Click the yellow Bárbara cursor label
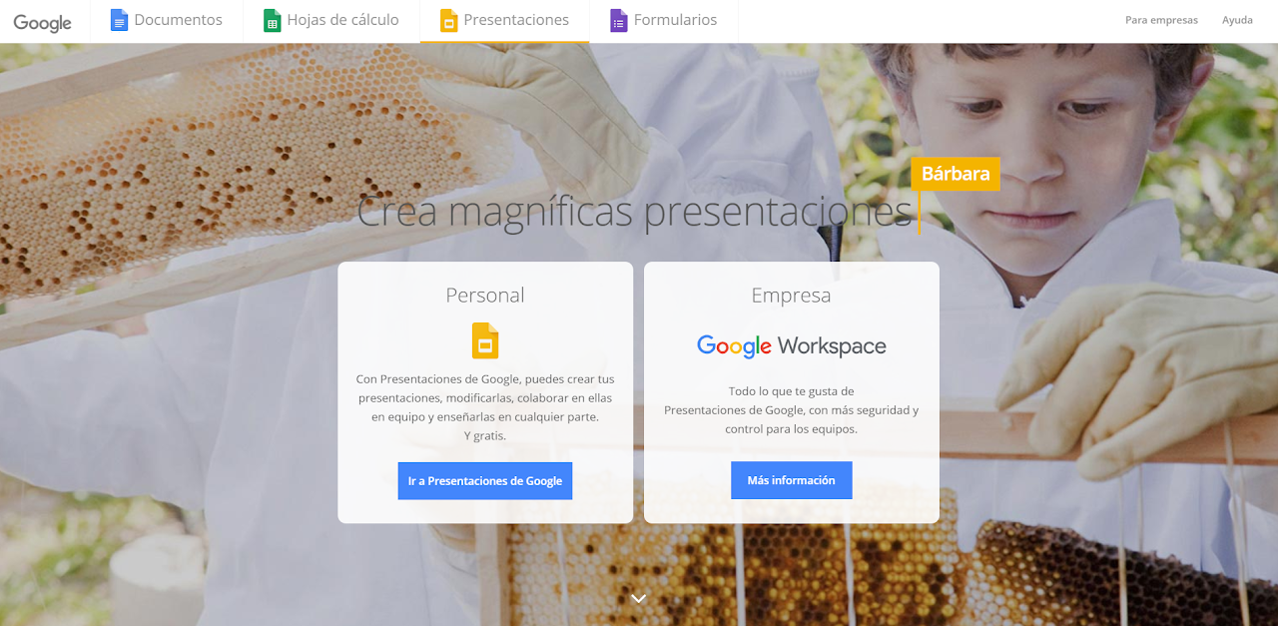The height and width of the screenshot is (626, 1278). (x=956, y=174)
